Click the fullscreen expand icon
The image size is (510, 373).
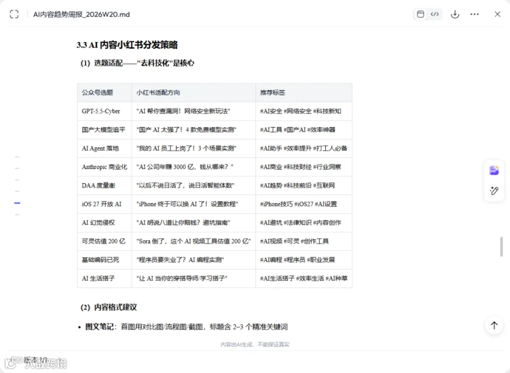(x=14, y=14)
